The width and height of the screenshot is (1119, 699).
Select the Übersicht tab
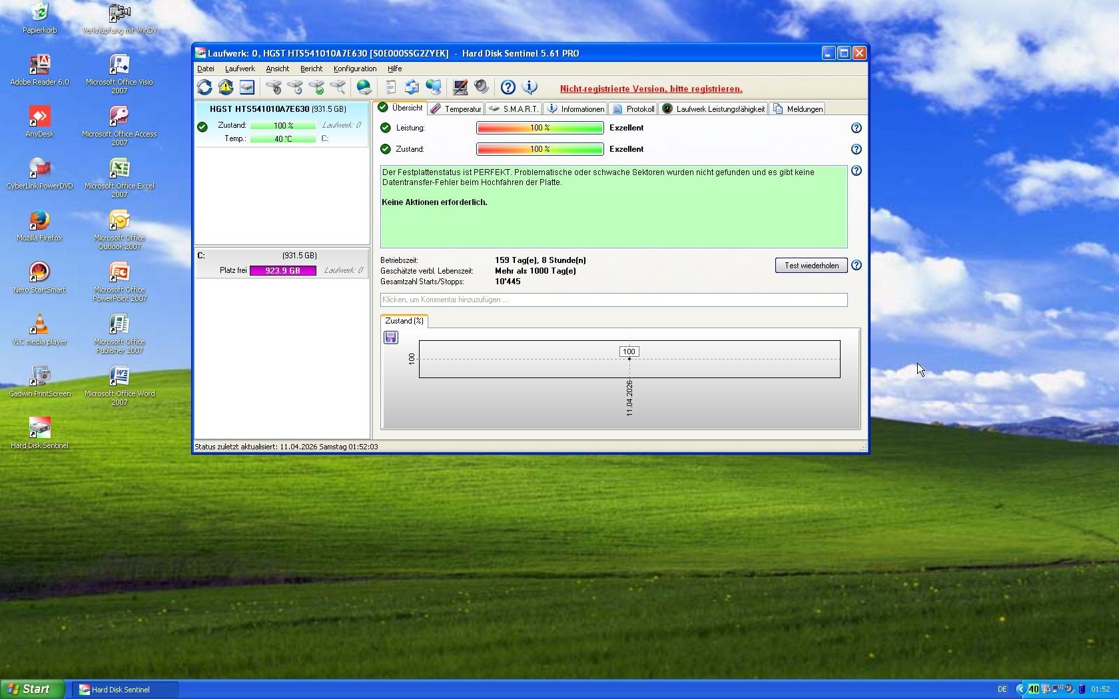point(400,108)
